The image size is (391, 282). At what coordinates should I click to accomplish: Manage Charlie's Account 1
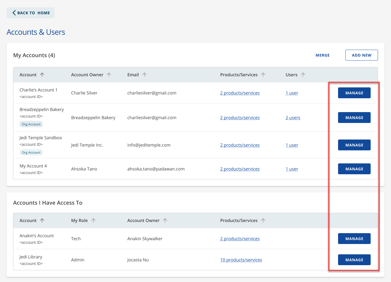click(354, 93)
